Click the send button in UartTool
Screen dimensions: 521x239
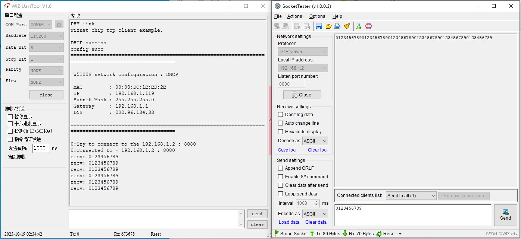[257, 214]
